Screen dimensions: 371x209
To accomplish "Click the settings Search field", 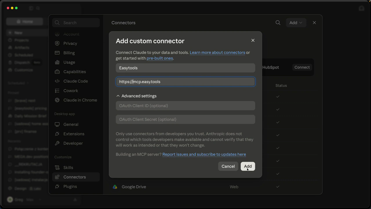I will tap(76, 23).
